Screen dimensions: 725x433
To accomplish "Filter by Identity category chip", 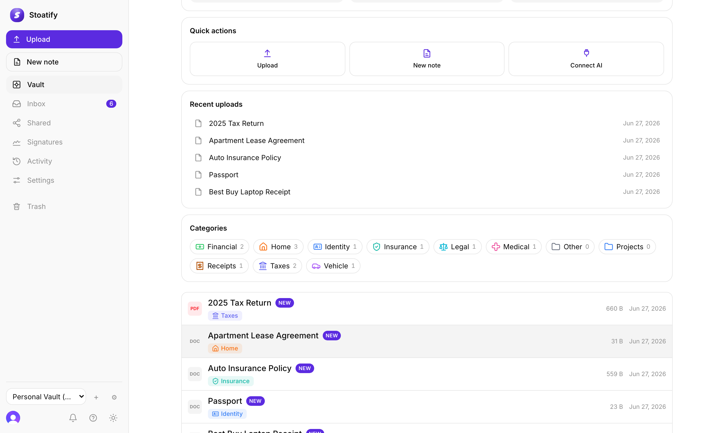I will pyautogui.click(x=335, y=247).
